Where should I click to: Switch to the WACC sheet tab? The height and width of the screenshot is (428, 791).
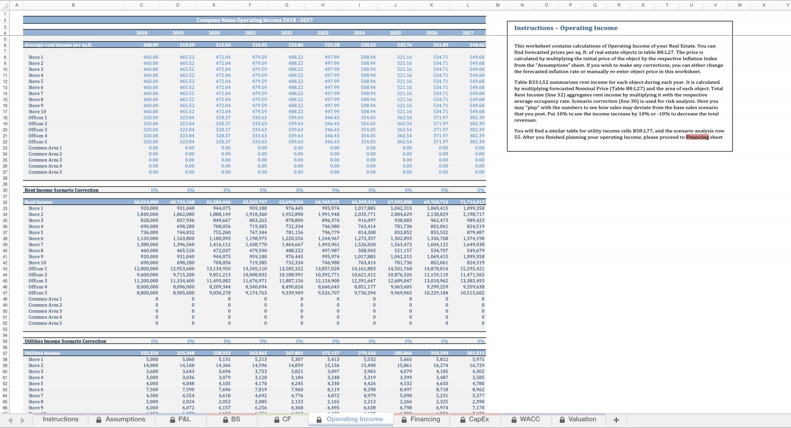(525, 419)
